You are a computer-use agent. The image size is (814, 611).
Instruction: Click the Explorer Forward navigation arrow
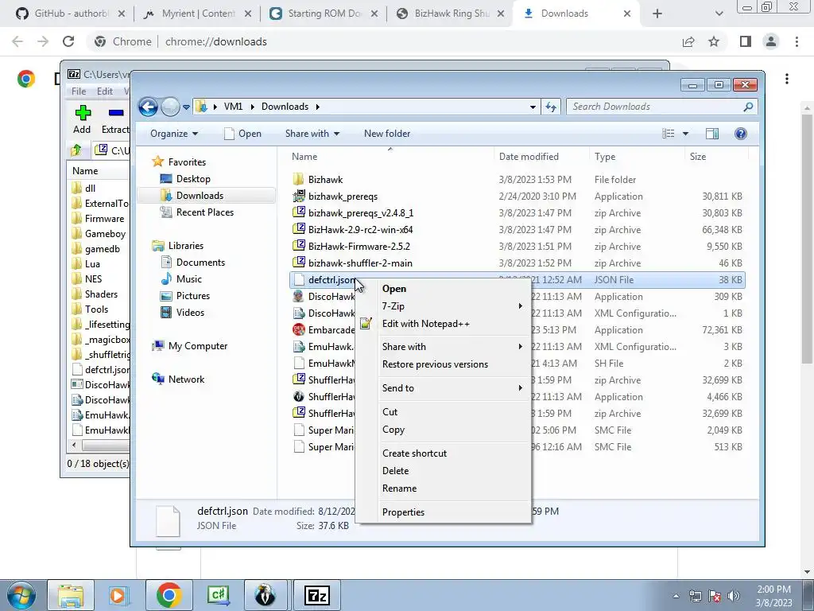(x=170, y=107)
